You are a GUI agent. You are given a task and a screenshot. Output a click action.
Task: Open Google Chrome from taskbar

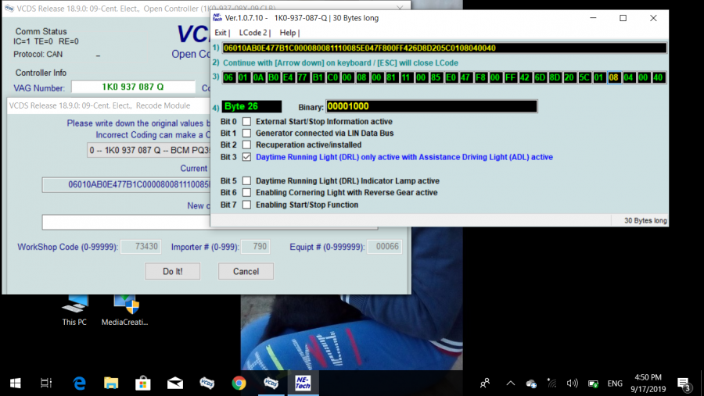click(x=239, y=384)
